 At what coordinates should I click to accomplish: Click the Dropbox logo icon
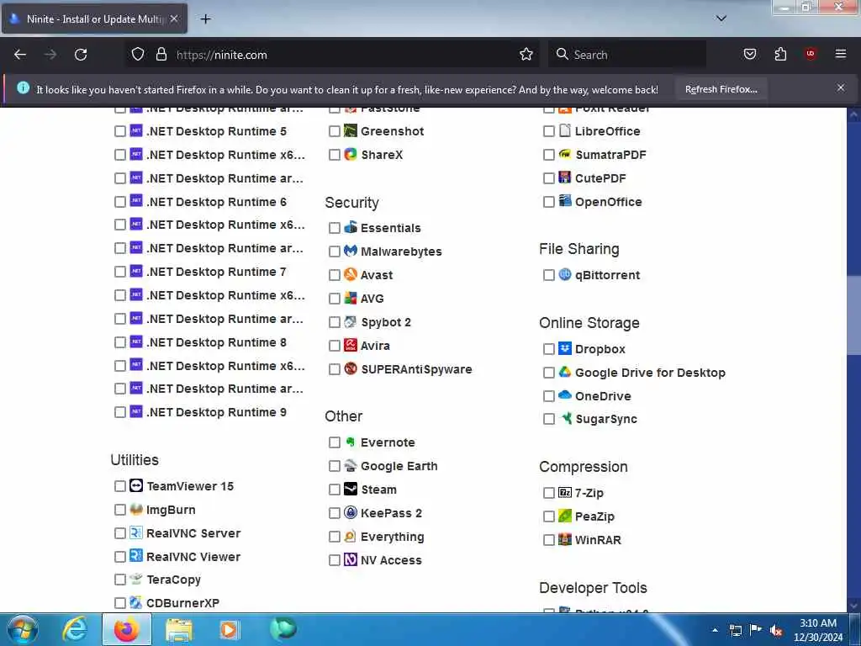(565, 348)
